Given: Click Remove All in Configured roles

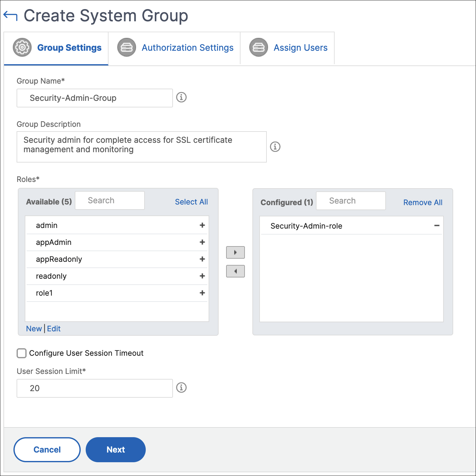Looking at the screenshot, I should pos(423,203).
